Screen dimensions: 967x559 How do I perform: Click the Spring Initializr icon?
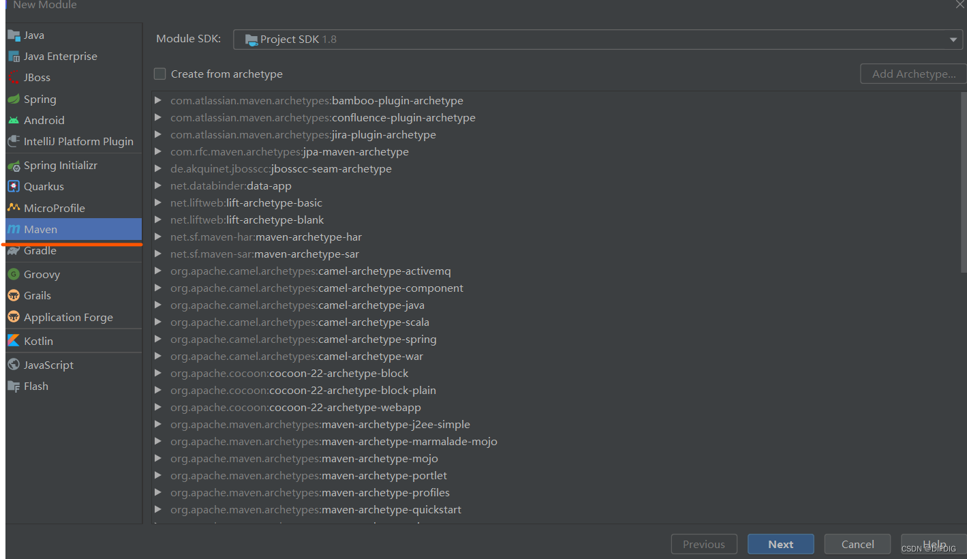tap(14, 166)
